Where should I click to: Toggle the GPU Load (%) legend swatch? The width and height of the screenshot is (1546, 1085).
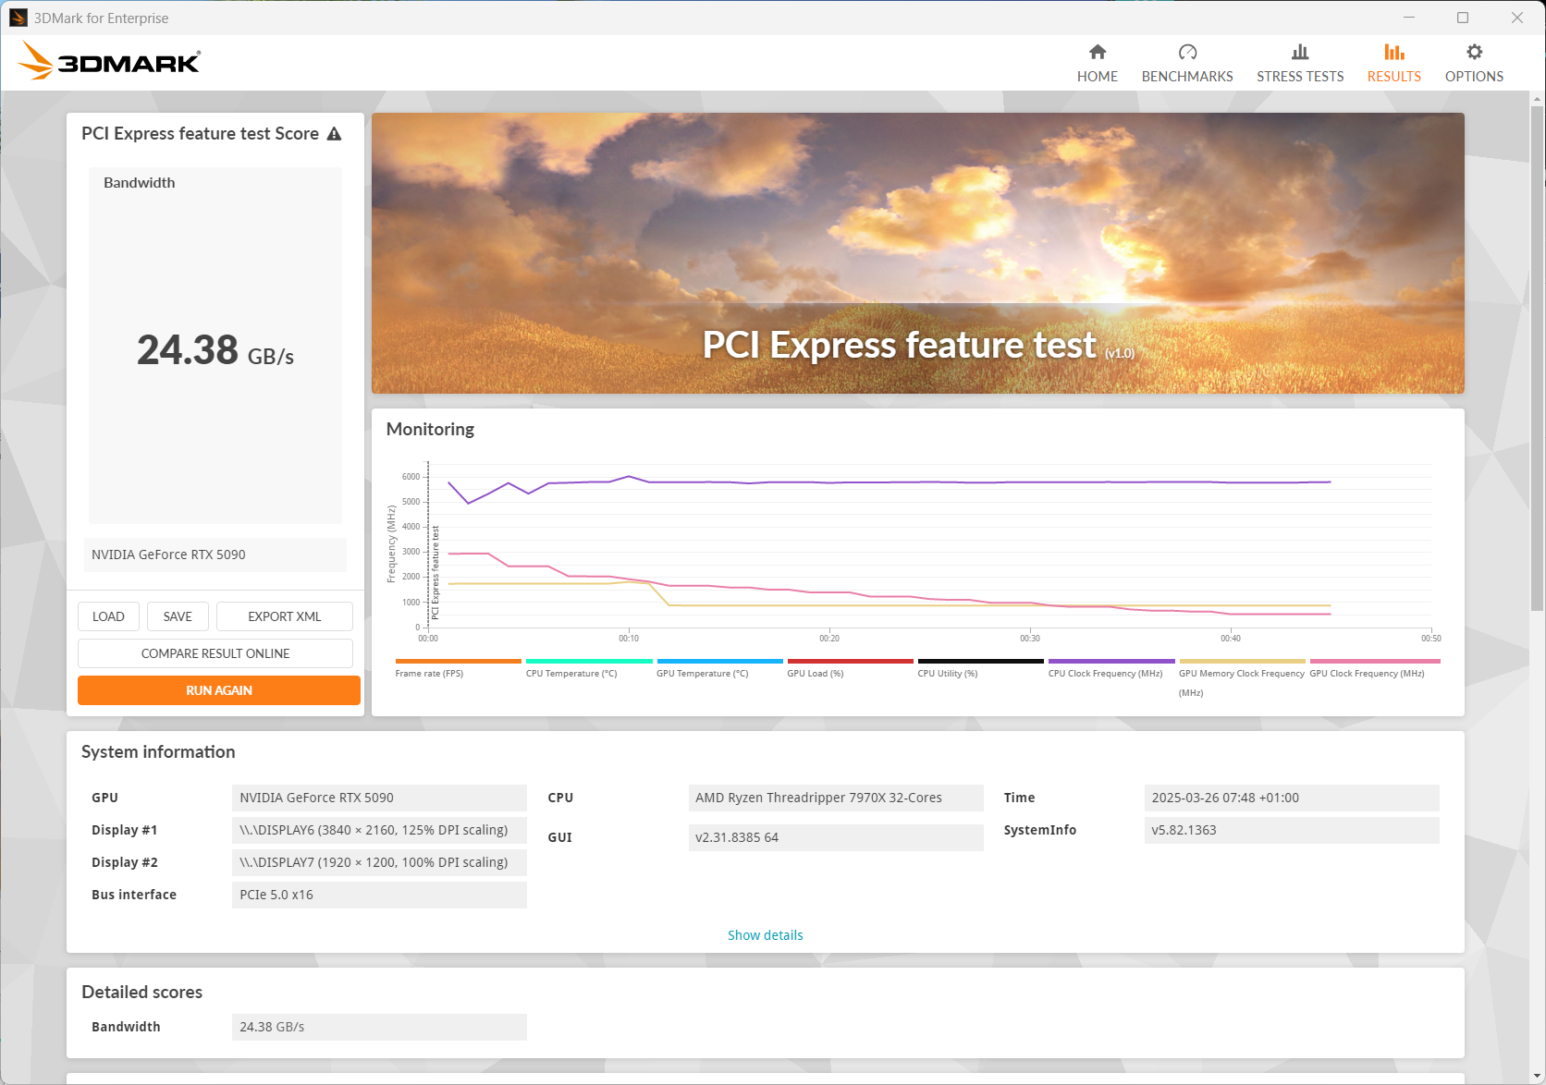tap(850, 661)
